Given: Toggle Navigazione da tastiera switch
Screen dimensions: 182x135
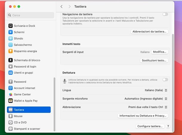Looking at the screenshot, I should click(x=165, y=14).
